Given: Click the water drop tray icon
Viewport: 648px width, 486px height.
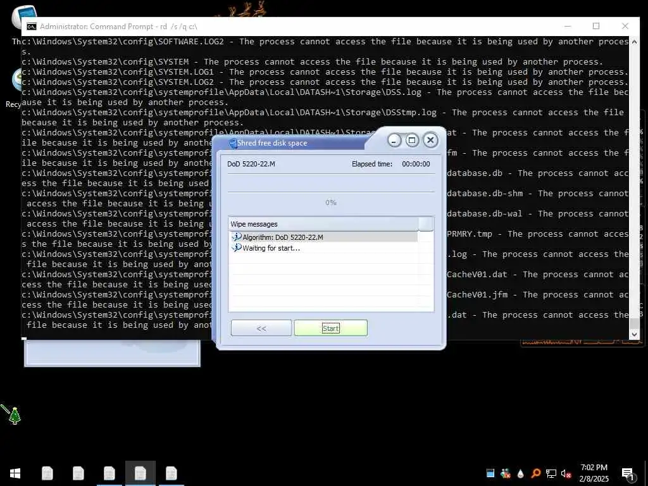Looking at the screenshot, I should point(520,473).
